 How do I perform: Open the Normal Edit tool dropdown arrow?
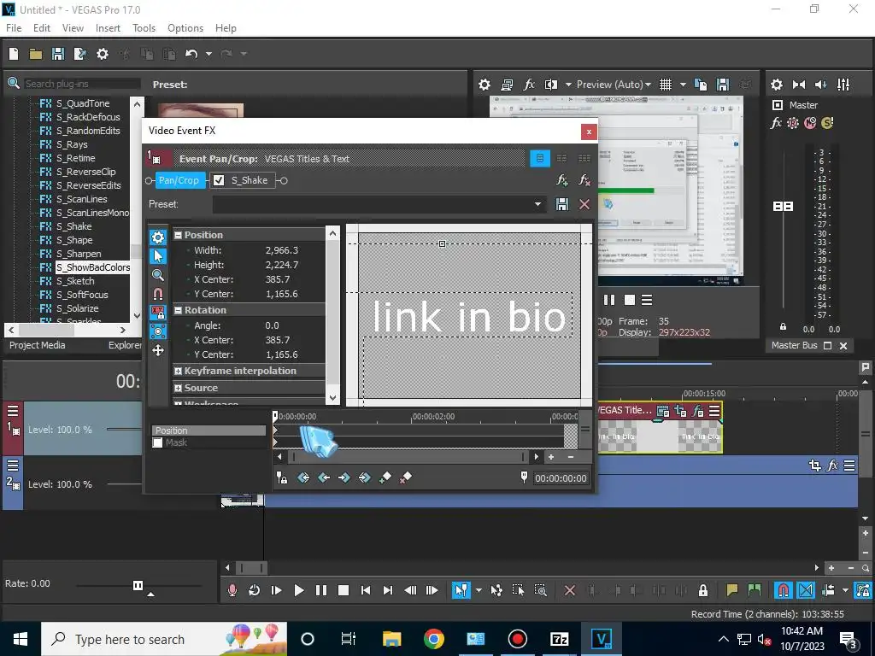coord(479,590)
